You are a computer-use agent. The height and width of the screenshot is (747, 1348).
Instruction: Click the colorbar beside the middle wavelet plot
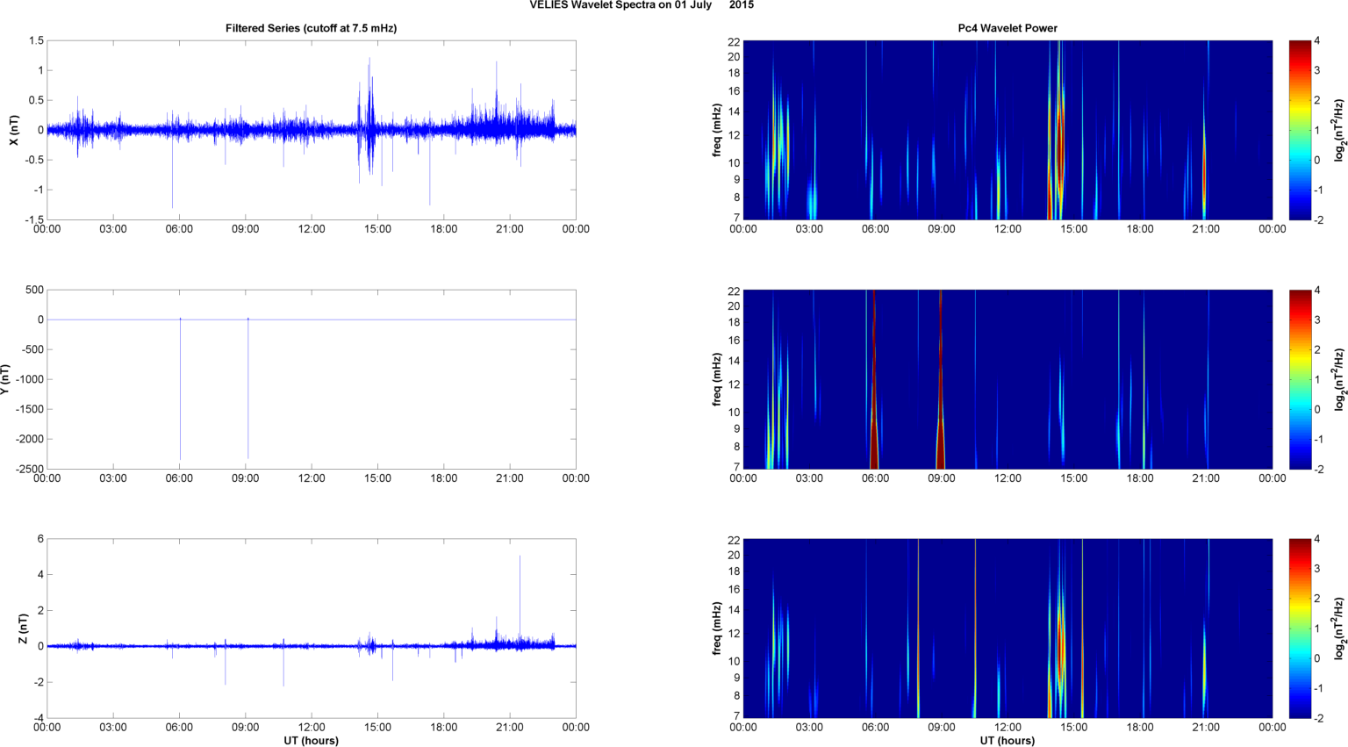pos(1300,379)
